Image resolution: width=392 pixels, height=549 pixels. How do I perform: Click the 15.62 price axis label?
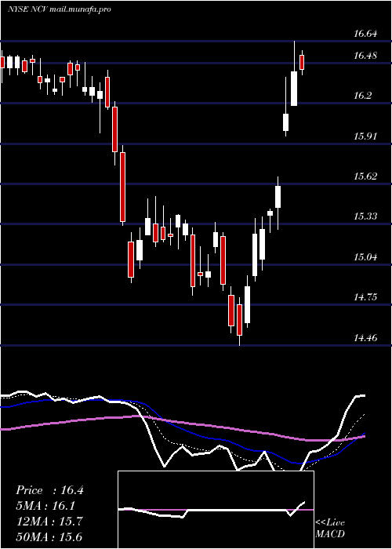365,176
